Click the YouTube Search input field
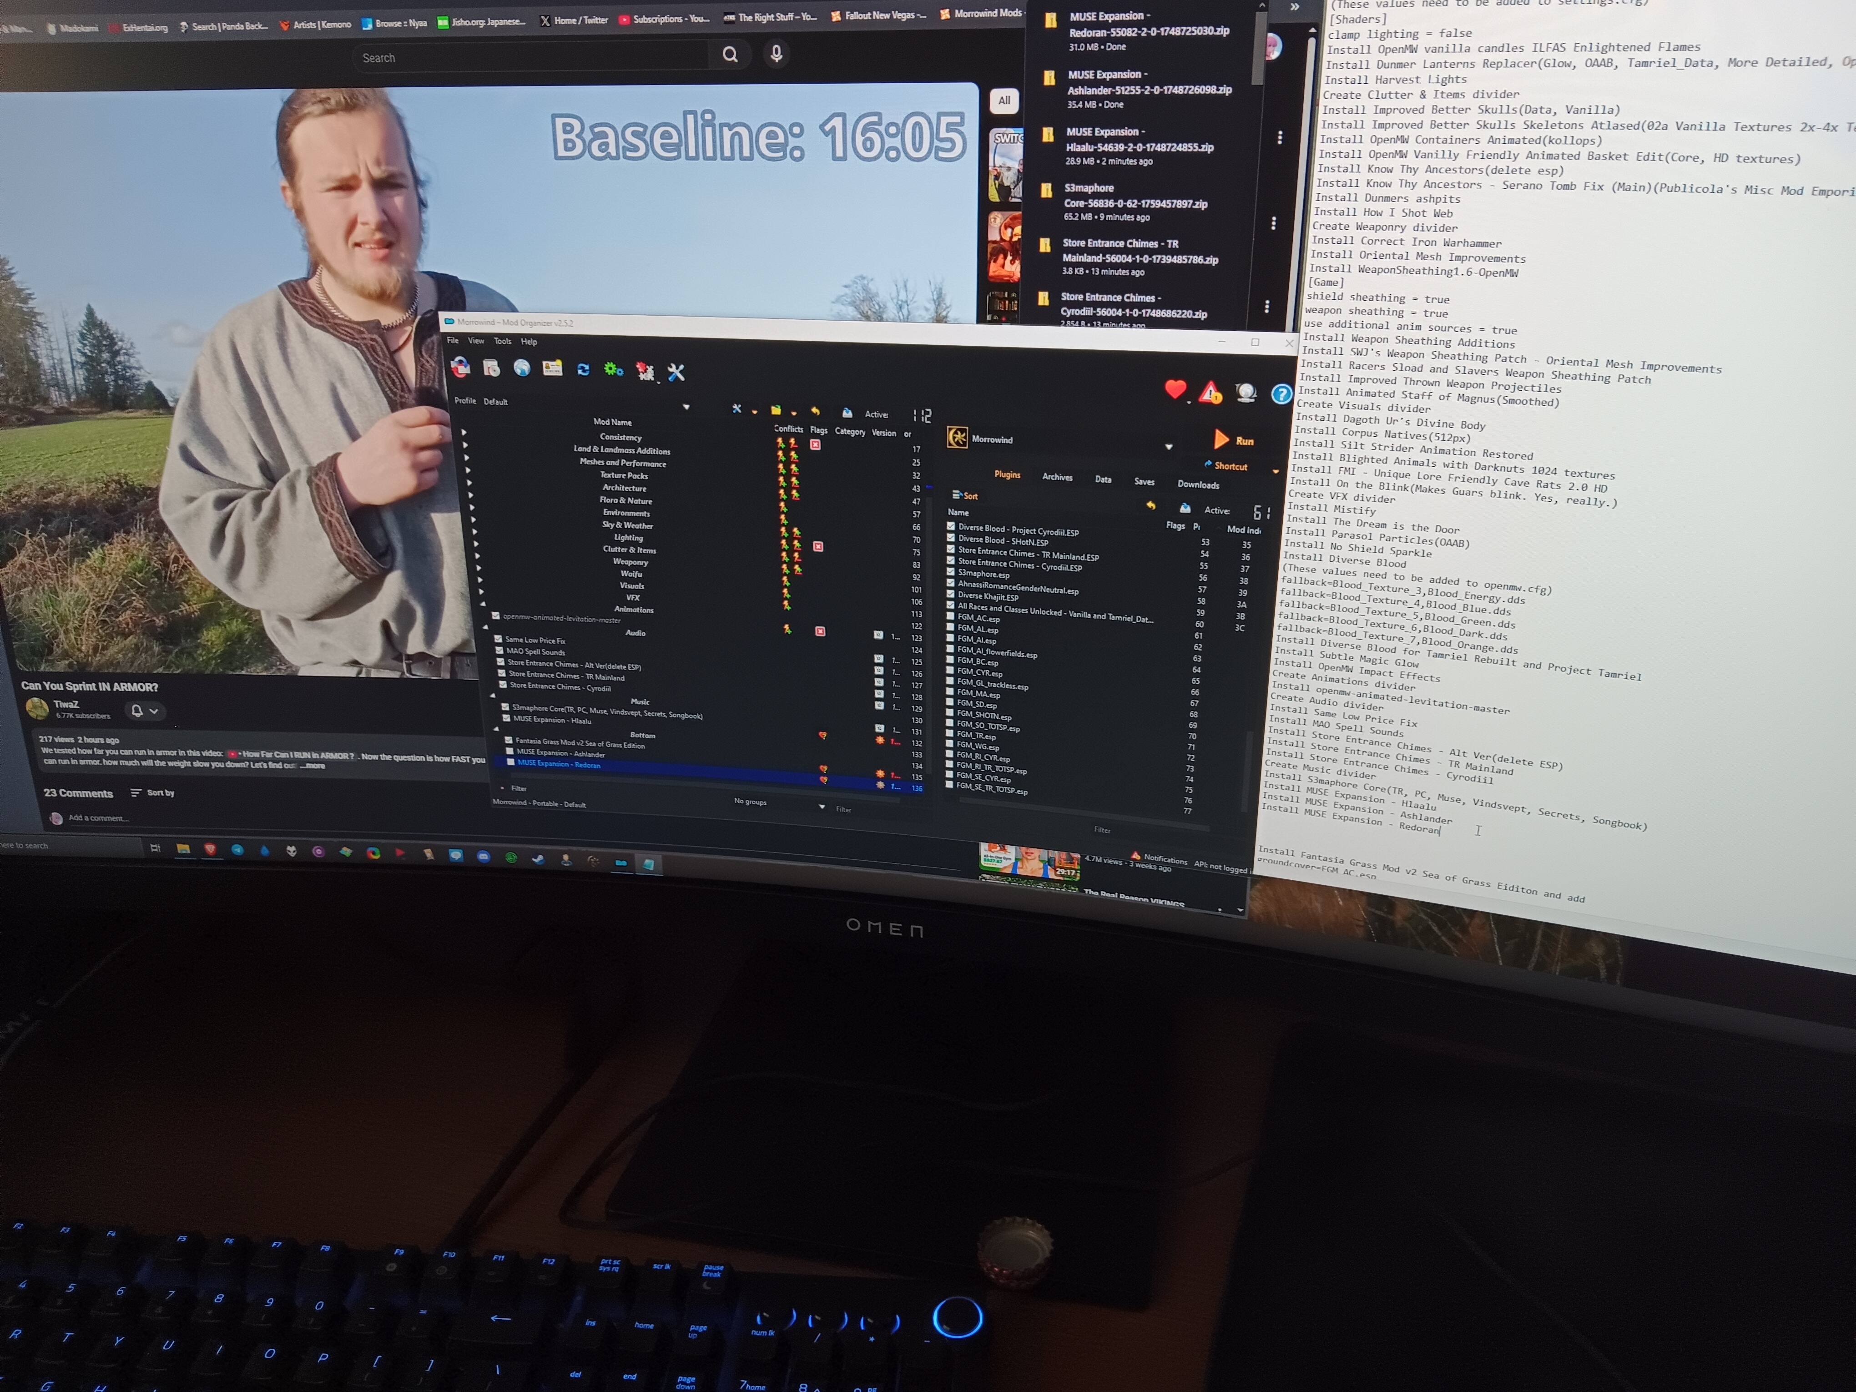Screen dimensions: 1856x1392 [x=529, y=58]
